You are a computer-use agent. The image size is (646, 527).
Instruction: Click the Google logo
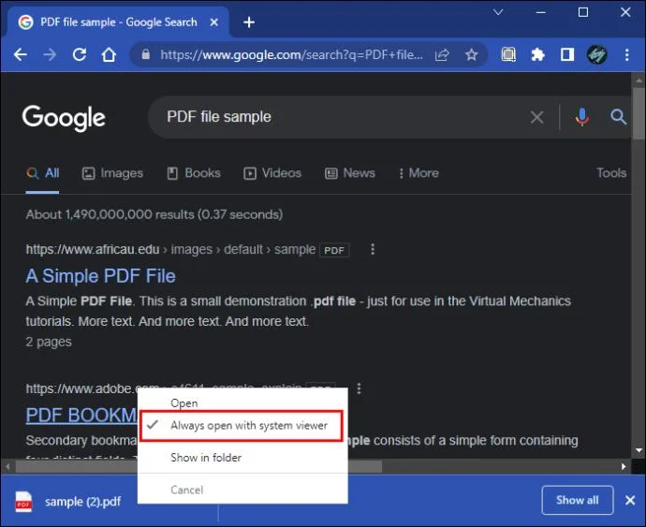[64, 117]
